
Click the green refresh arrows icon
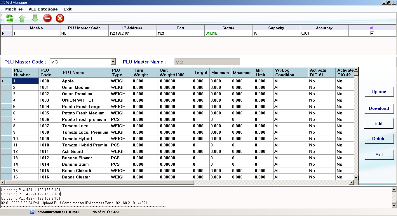click(10, 18)
